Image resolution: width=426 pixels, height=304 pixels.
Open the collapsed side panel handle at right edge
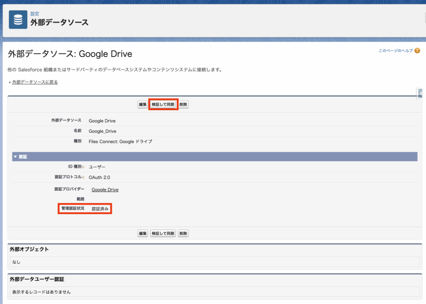[421, 93]
